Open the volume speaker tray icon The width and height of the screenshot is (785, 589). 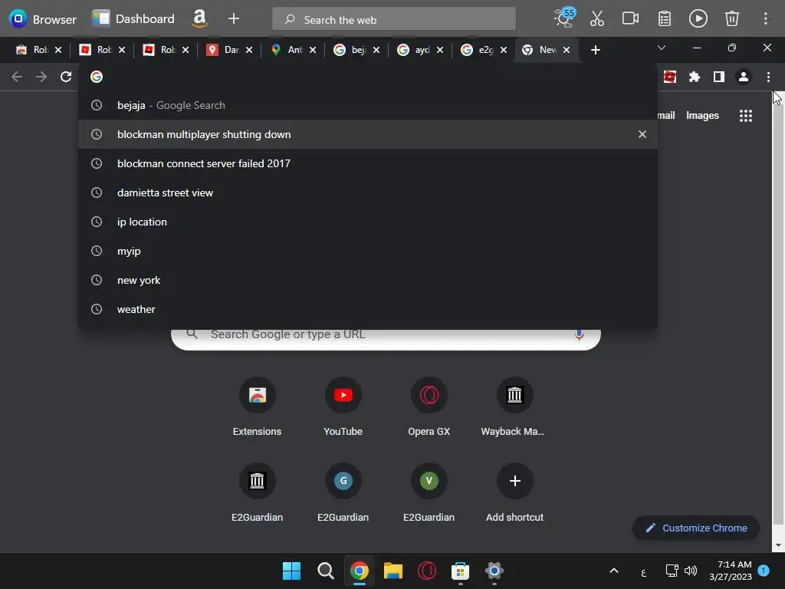click(691, 571)
